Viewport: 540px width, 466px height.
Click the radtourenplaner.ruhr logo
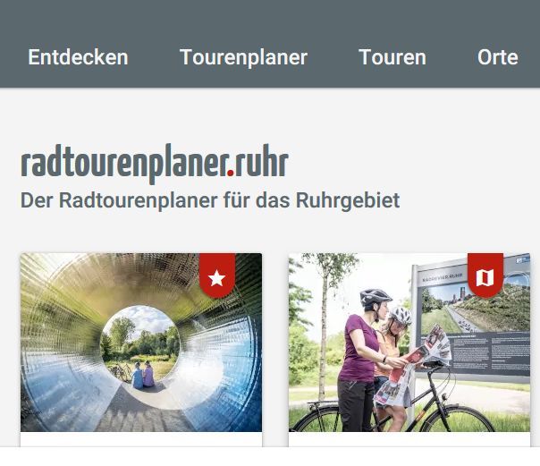pos(155,163)
